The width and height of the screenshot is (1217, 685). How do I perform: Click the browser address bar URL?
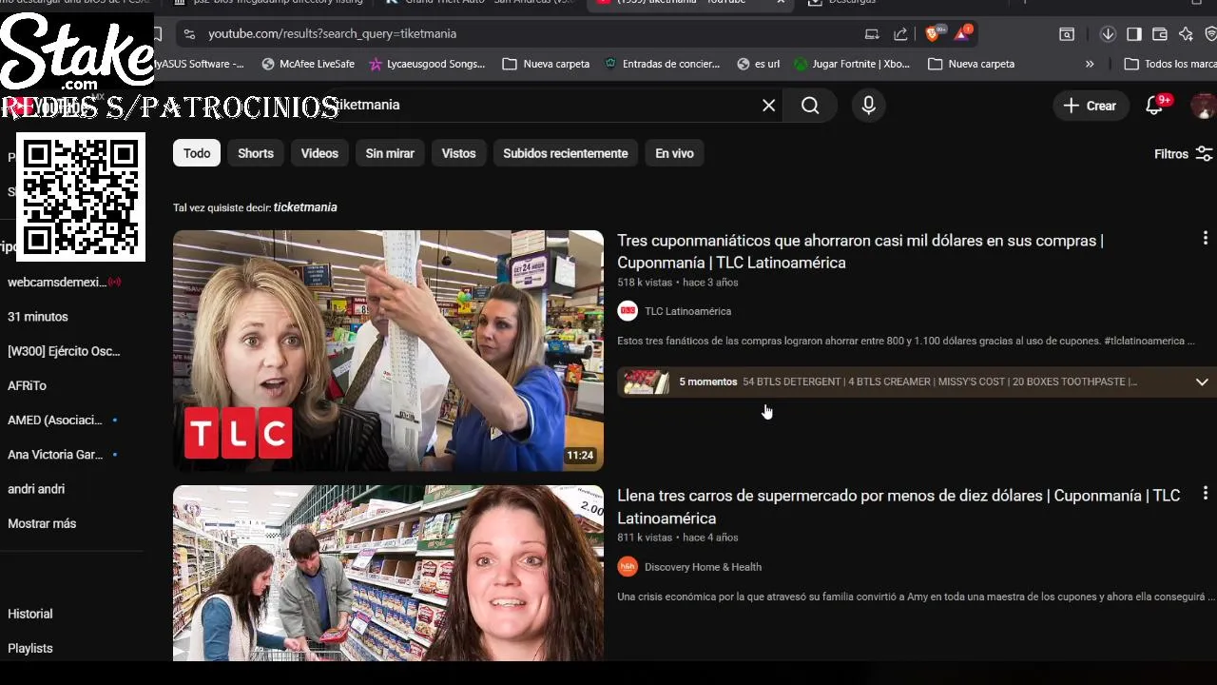[x=332, y=33]
